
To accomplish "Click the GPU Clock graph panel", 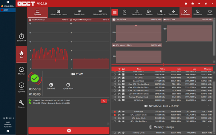I will pyautogui.click(x=188, y=30).
